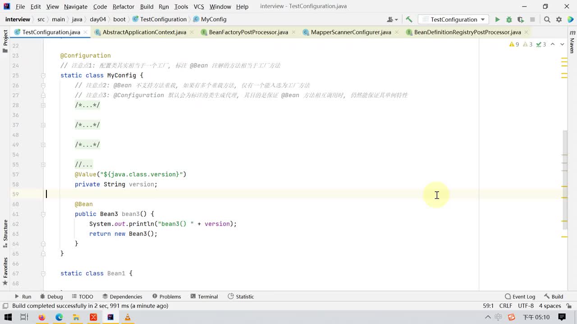This screenshot has width=577, height=324.
Task: Click @Value annotation on line 57
Action: (86, 175)
